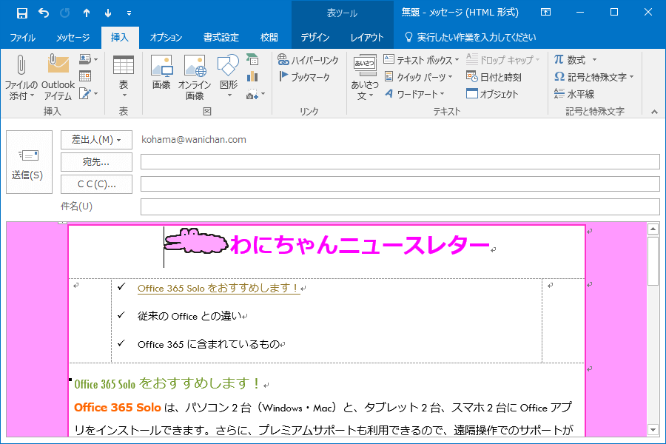Viewport: 666px width, 444px height.
Task: Open the 数式 equation menu
Action: pos(575,60)
